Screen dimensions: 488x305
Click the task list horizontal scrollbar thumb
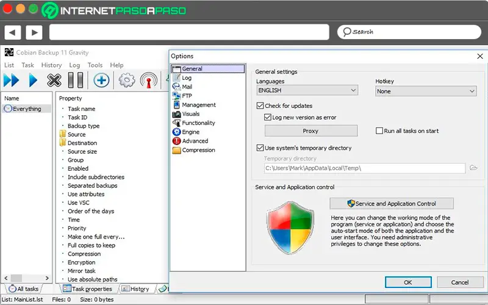point(16,278)
